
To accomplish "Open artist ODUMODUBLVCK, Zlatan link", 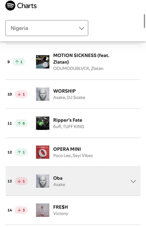I will tap(78, 68).
